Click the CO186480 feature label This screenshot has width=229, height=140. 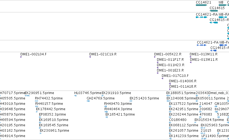click(178, 120)
